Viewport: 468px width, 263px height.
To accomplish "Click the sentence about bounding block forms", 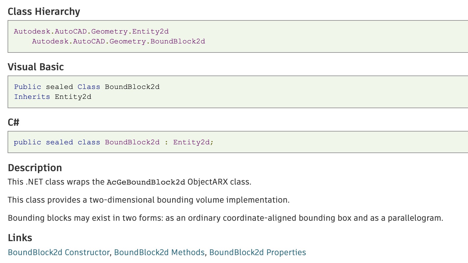I will click(x=225, y=218).
